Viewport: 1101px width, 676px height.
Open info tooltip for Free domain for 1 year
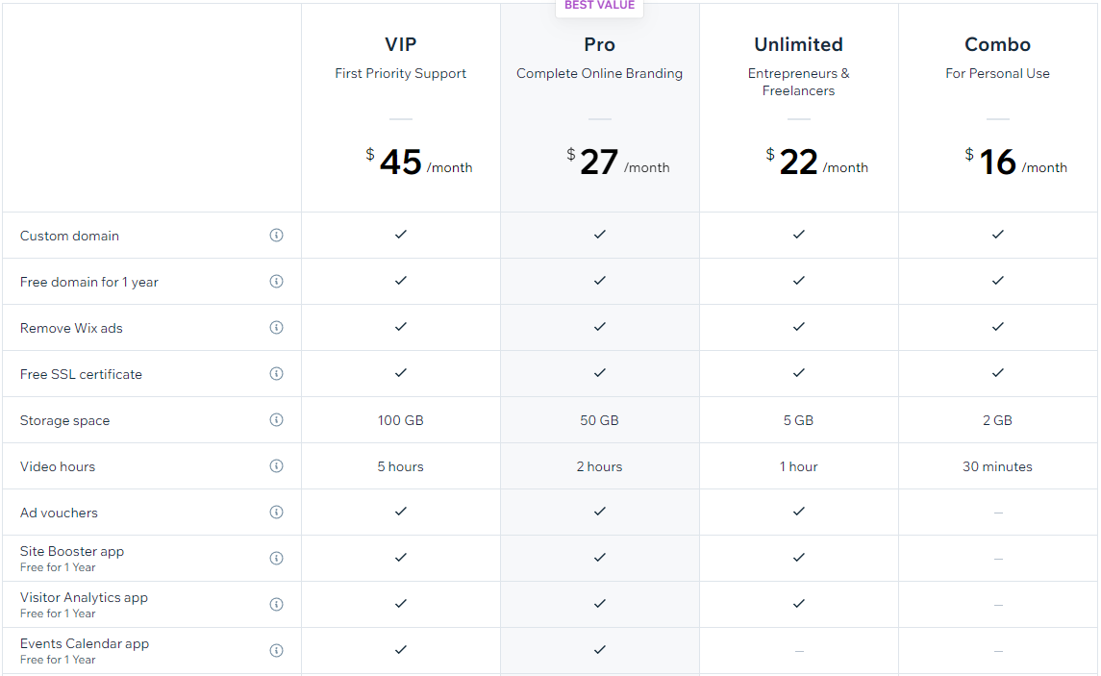point(276,282)
